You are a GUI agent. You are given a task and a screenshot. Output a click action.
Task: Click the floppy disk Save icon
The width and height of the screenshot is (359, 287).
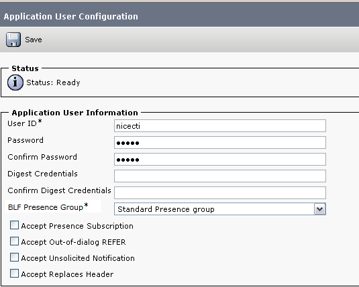(13, 40)
